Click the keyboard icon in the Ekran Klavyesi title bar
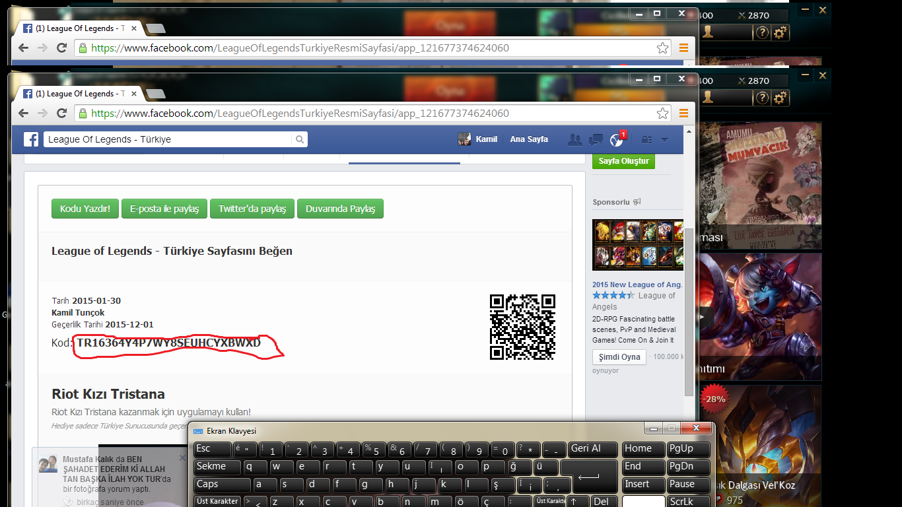902x507 pixels. pos(198,431)
